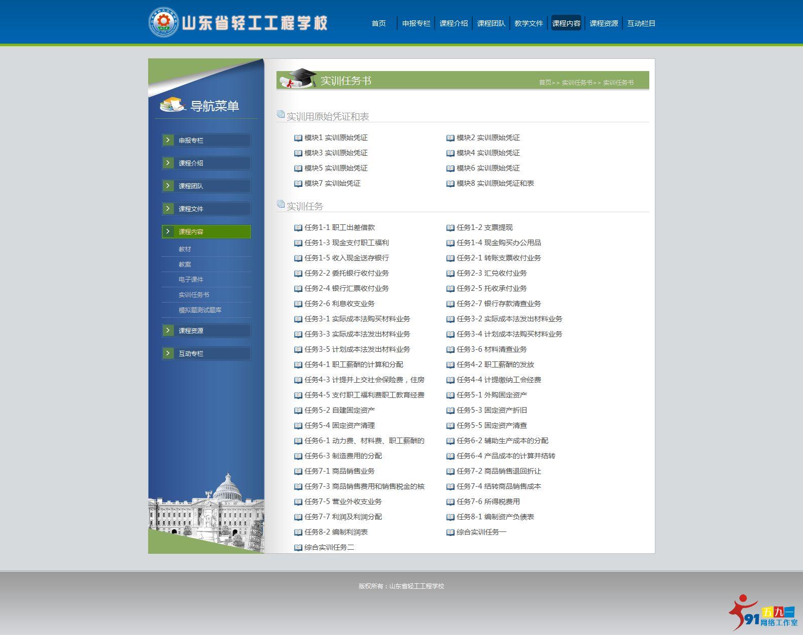Open 任务4-5 支付职工福利费职工教育经费 link
803x635 pixels.
(364, 395)
